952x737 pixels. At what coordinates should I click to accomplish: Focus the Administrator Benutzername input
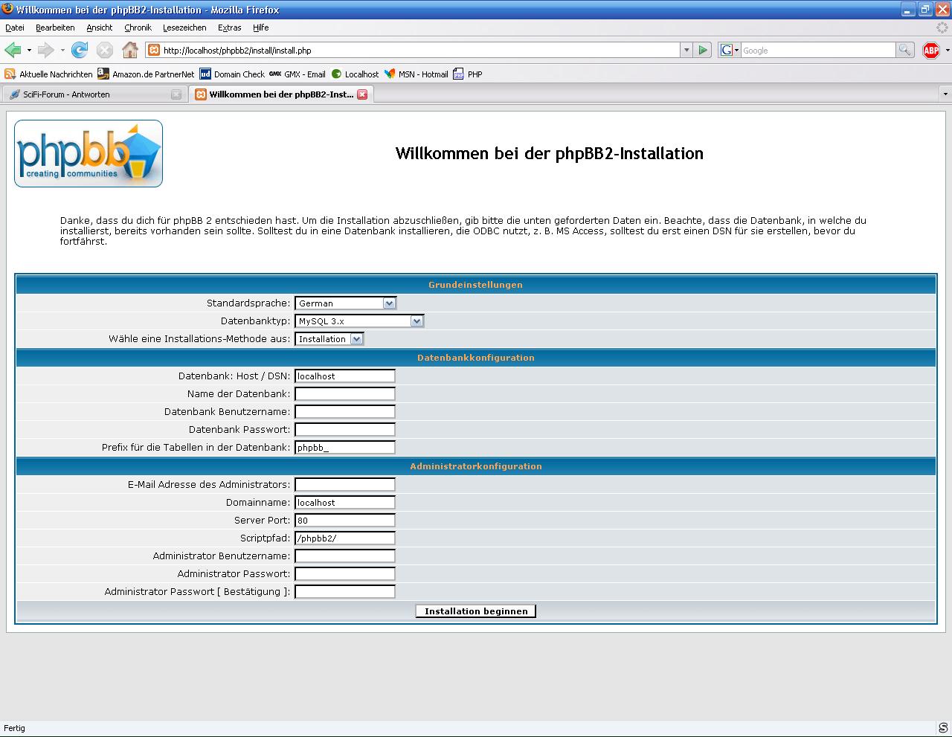click(344, 556)
